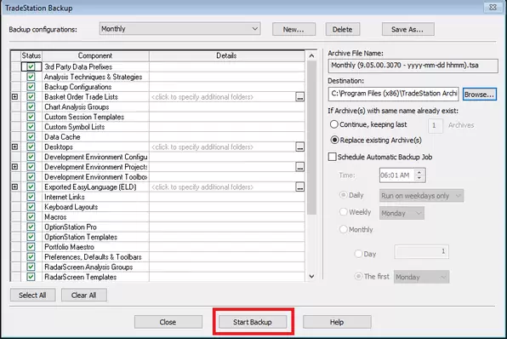Click the ellipsis button for Basket Order Trade Lists
This screenshot has width=507, height=339.
point(300,97)
